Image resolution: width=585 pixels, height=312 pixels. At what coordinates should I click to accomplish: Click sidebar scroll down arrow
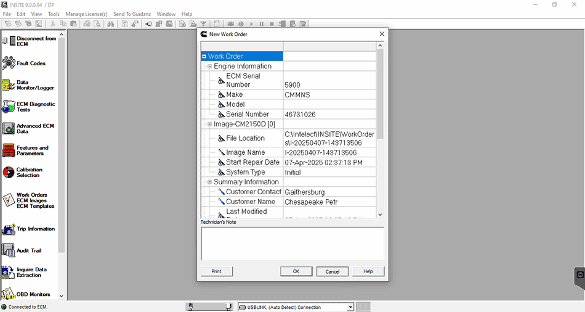pos(62,296)
